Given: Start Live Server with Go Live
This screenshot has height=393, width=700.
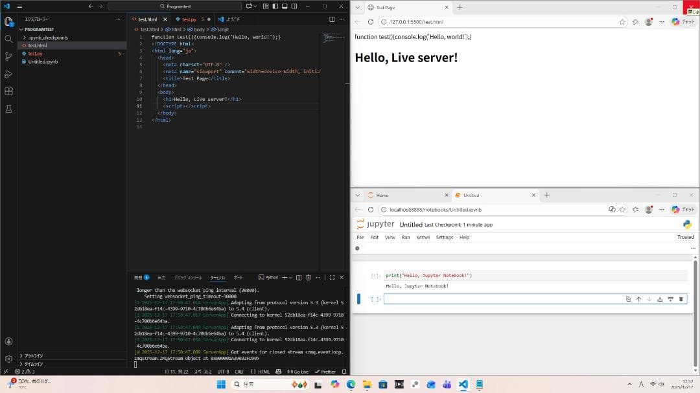Looking at the screenshot, I should coord(297,372).
